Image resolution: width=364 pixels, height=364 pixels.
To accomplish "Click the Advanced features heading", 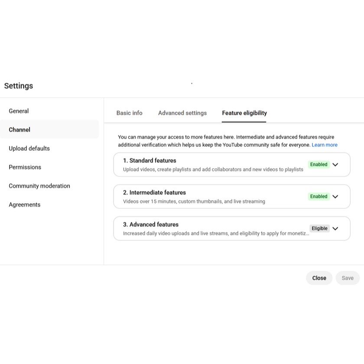I will 151,224.
